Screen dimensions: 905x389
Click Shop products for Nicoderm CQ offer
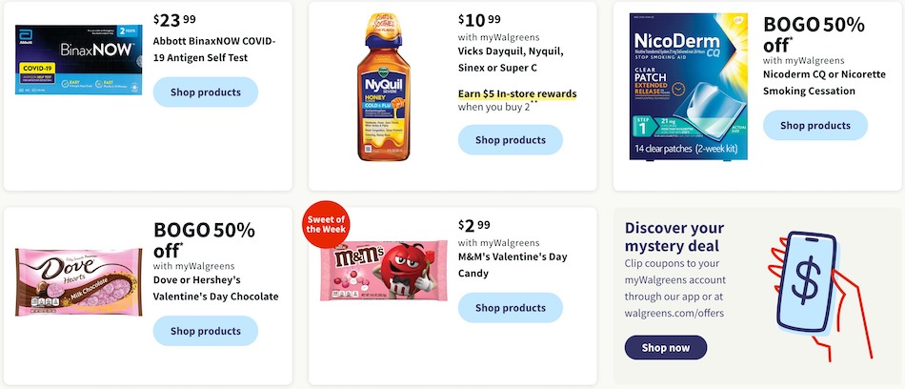tap(814, 126)
